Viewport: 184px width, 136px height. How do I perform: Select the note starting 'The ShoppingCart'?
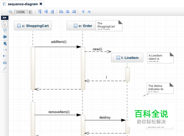(109, 26)
